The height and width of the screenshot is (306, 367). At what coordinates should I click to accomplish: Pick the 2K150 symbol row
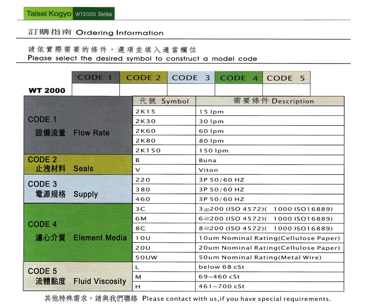tap(148, 150)
